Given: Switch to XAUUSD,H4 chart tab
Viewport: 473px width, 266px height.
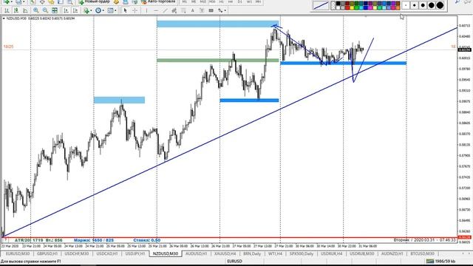Looking at the screenshot, I should click(x=225, y=253).
